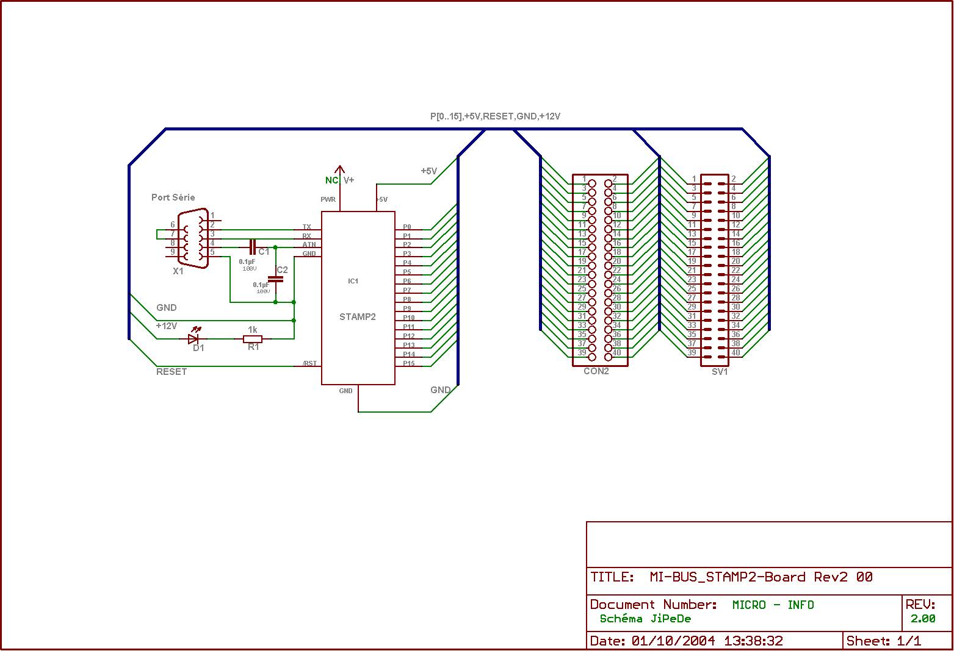Click the P15 pin on STAMP2

pyautogui.click(x=408, y=364)
